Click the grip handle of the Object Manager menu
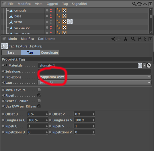The height and width of the screenshot is (151, 154). tap(4, 4)
